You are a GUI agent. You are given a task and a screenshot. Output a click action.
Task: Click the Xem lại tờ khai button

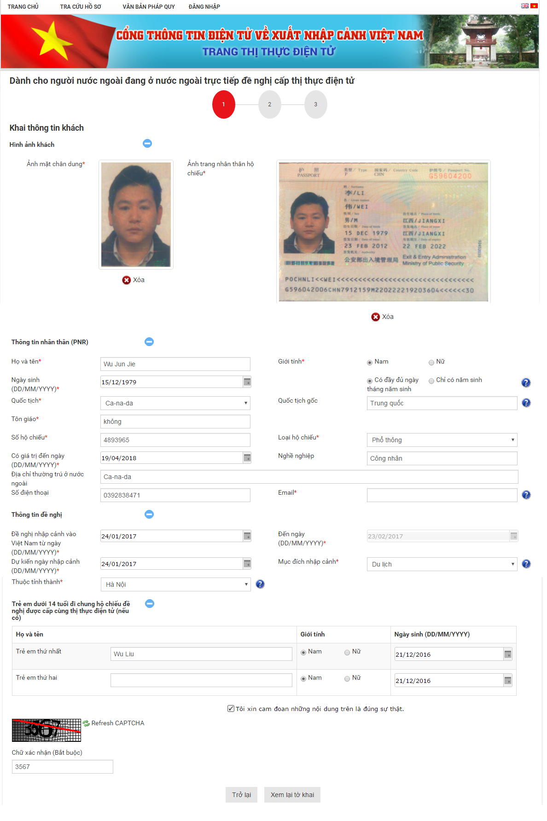click(x=292, y=795)
